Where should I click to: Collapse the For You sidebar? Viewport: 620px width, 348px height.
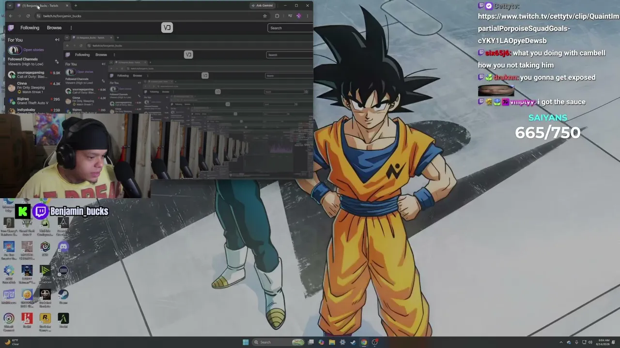(57, 40)
